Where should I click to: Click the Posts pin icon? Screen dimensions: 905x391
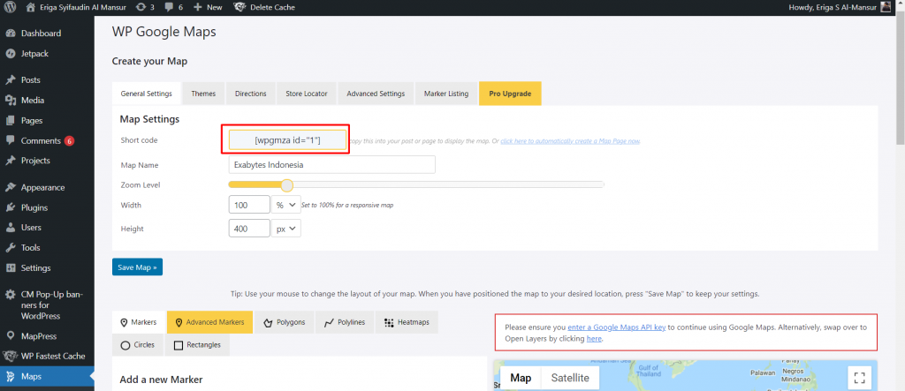[x=11, y=80]
